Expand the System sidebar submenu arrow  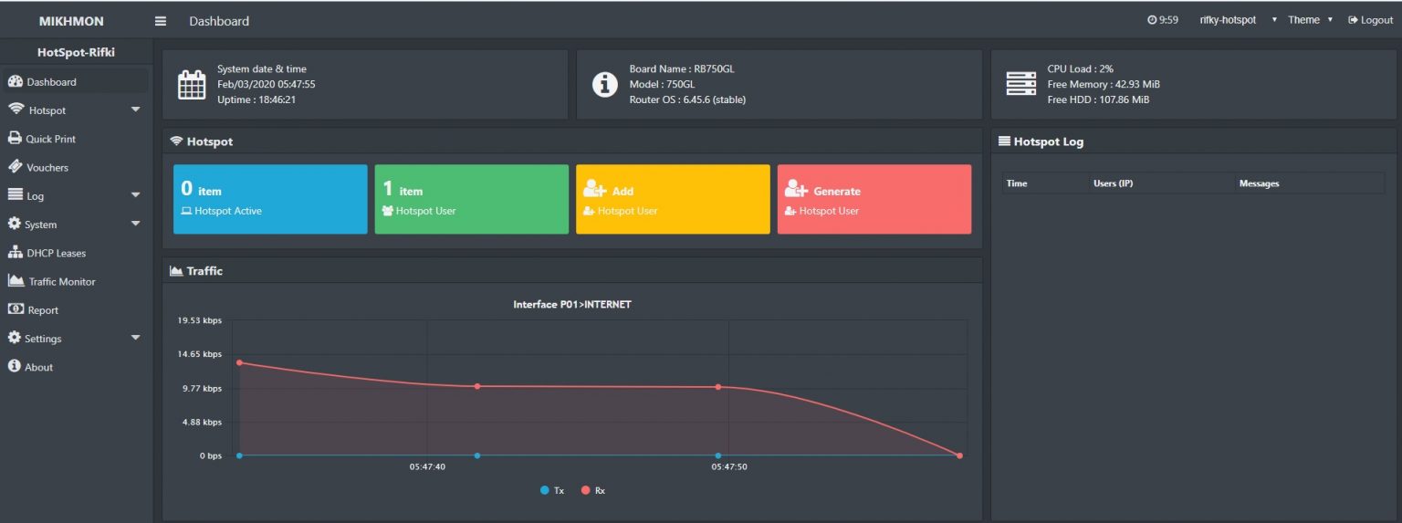[136, 224]
